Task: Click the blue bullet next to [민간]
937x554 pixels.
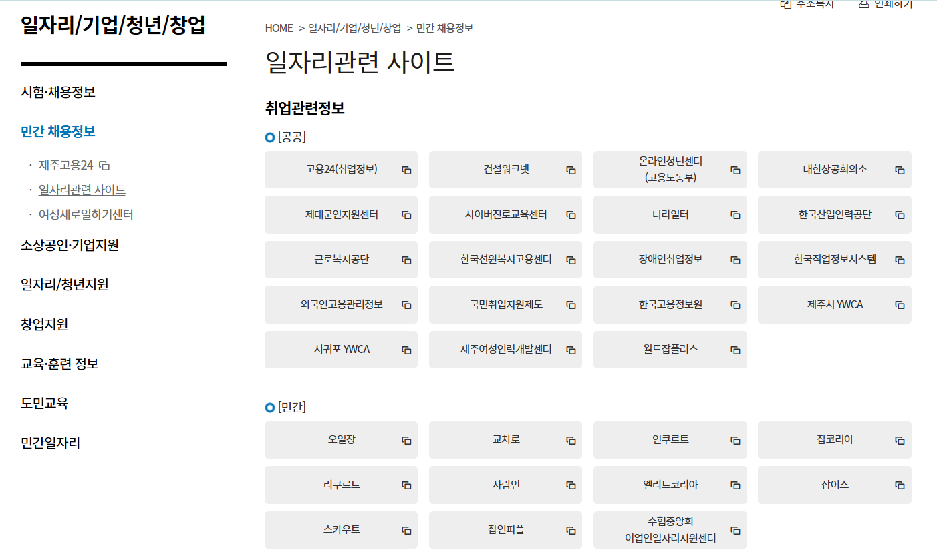Action: 268,406
